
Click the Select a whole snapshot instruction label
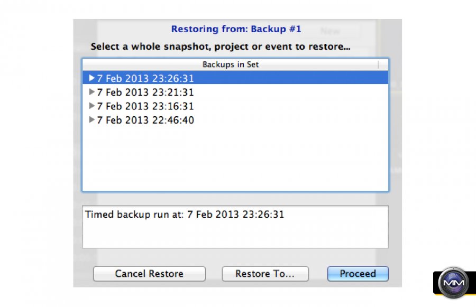pyautogui.click(x=221, y=46)
